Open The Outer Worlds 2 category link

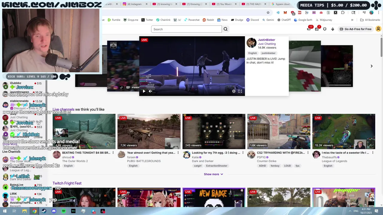(75, 161)
